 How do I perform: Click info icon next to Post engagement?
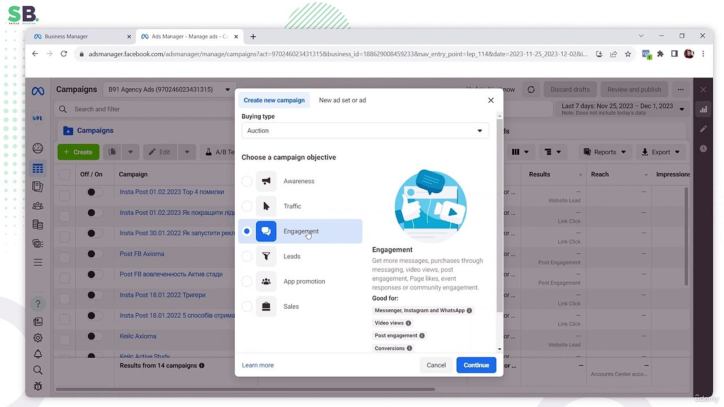422,336
